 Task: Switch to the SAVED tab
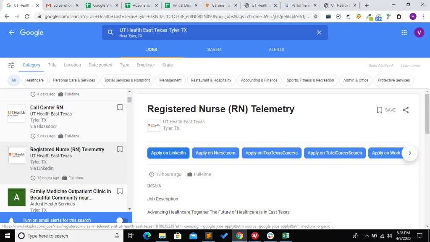click(x=214, y=50)
